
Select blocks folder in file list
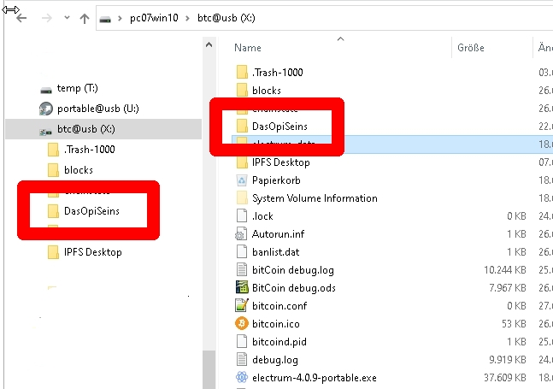[267, 91]
